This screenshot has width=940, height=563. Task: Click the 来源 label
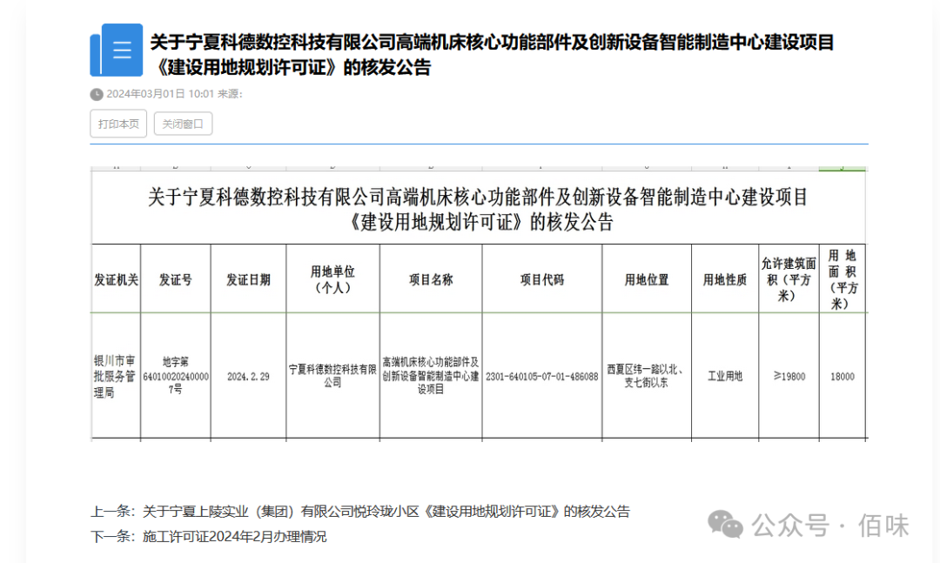click(230, 94)
